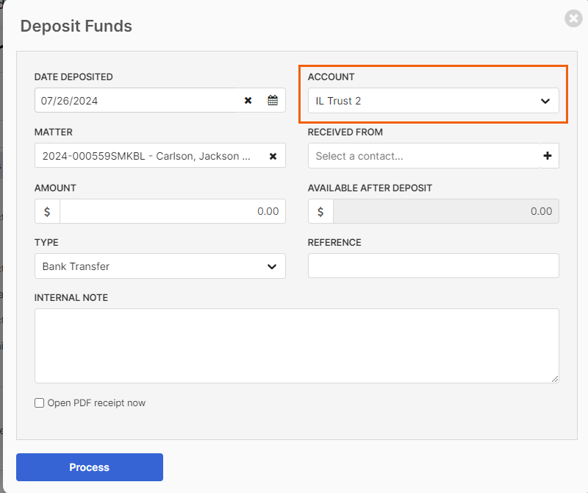
Task: Enable Open PDF receipt now checkbox
Action: [40, 403]
